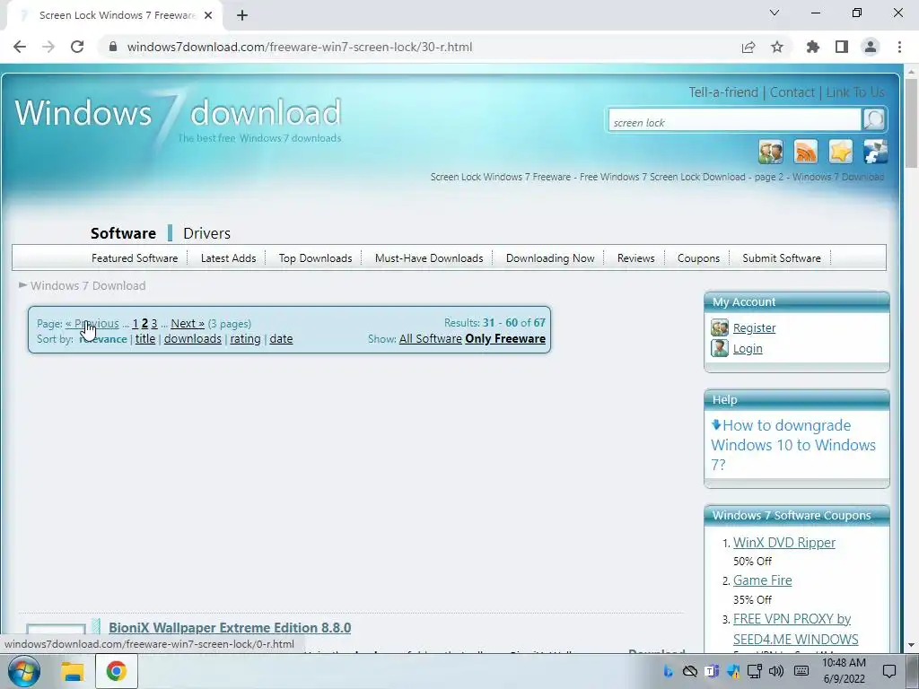Open the Register link
Screen dimensions: 919x689
point(754,328)
